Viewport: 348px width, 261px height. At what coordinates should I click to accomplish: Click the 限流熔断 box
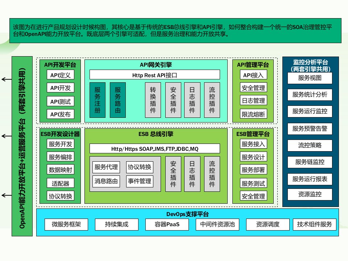pyautogui.click(x=253, y=114)
